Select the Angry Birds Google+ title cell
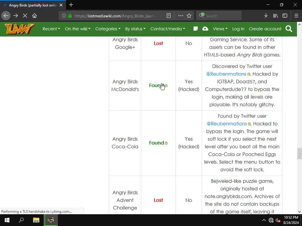The height and width of the screenshot is (226, 302). click(125, 43)
